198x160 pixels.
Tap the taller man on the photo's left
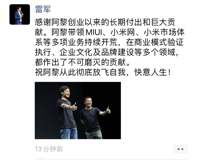[x=67, y=112]
